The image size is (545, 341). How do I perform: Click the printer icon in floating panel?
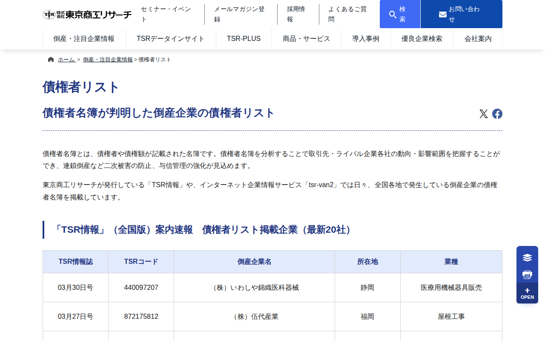(x=527, y=275)
